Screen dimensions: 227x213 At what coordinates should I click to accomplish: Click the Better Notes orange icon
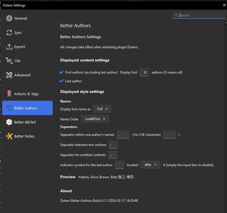tap(9, 136)
